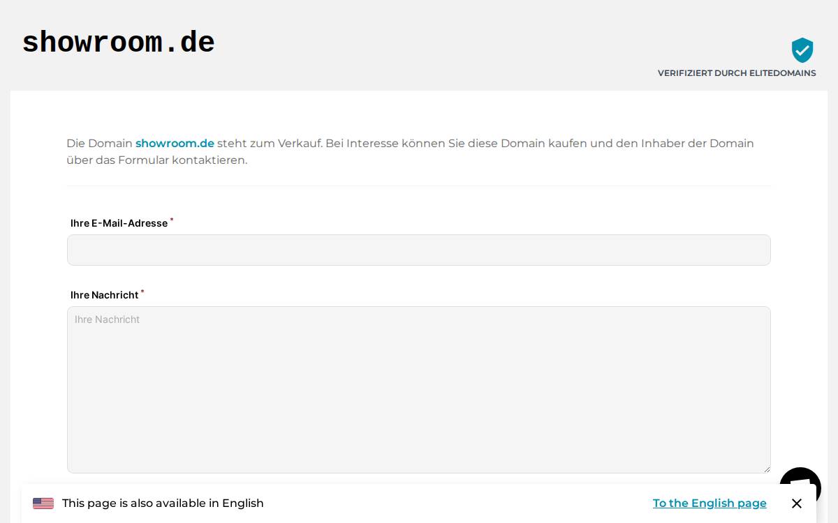Image resolution: width=838 pixels, height=523 pixels.
Task: Click the textarea resize grip corner
Action: coord(766,469)
